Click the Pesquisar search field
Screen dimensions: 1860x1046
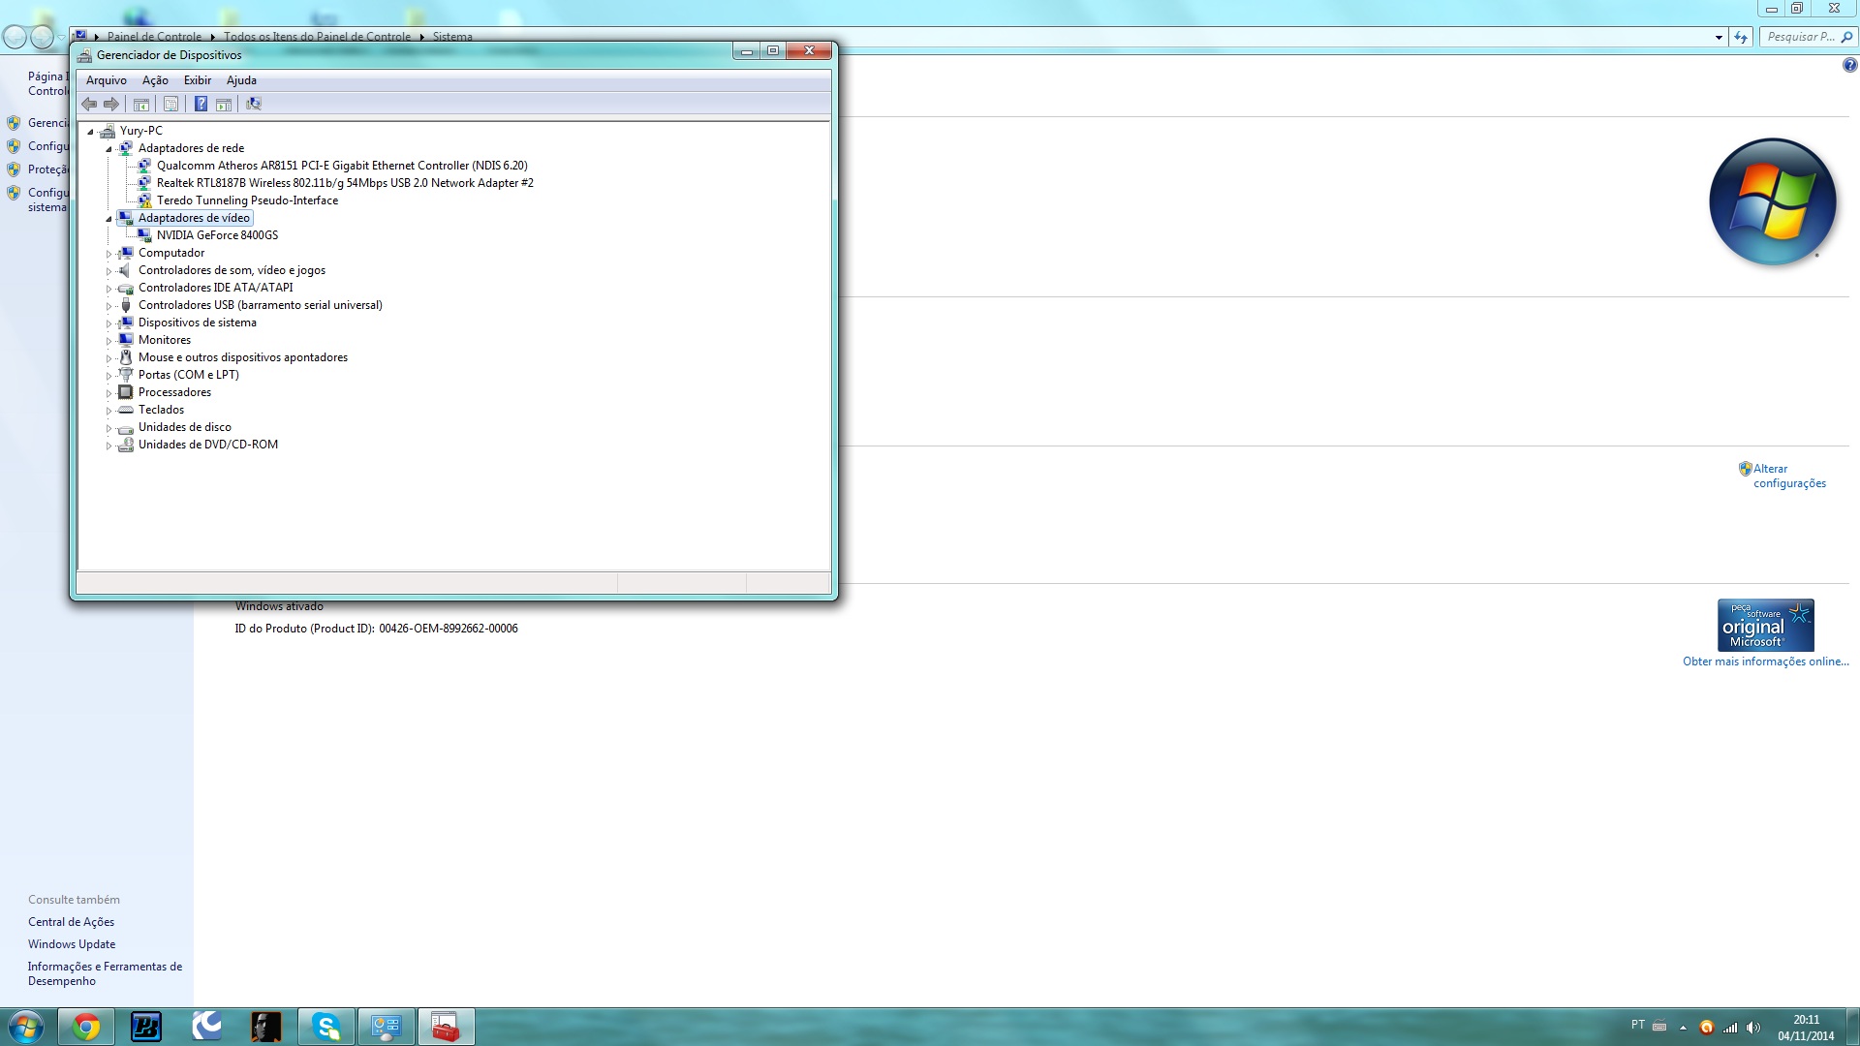1799,37
